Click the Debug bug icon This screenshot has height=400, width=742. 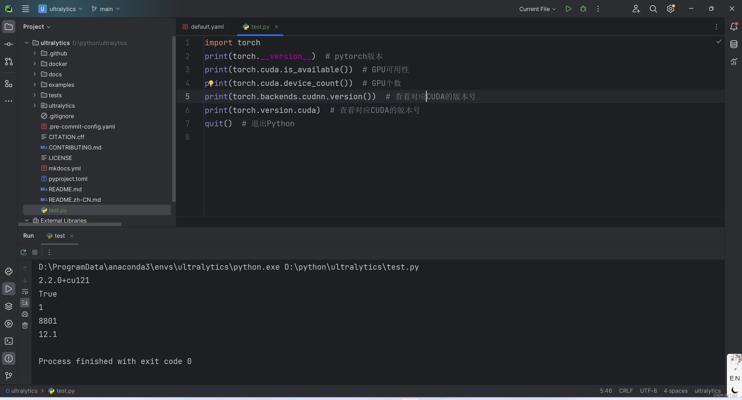583,9
